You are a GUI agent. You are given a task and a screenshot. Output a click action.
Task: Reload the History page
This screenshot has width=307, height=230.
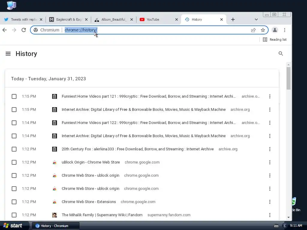click(24, 30)
